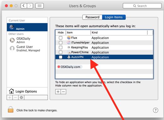Viewport: 164px width, 120px height.
Task: Click the KeepingYou app icon
Action: (69, 47)
